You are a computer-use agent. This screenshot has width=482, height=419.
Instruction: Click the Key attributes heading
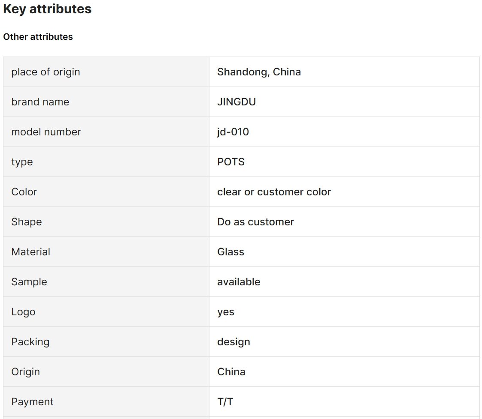(47, 9)
